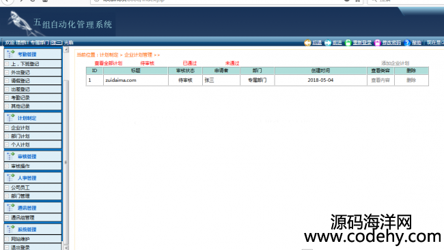Viewport: 444px width, 250px height.
Task: Switch to the 待审核 filter tab
Action: (x=148, y=63)
